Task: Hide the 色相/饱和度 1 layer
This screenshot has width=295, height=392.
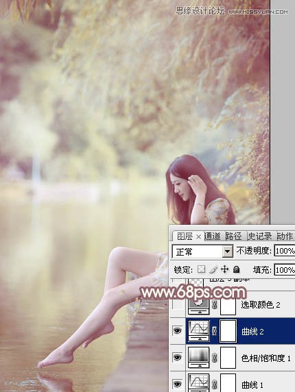Action: 178,358
